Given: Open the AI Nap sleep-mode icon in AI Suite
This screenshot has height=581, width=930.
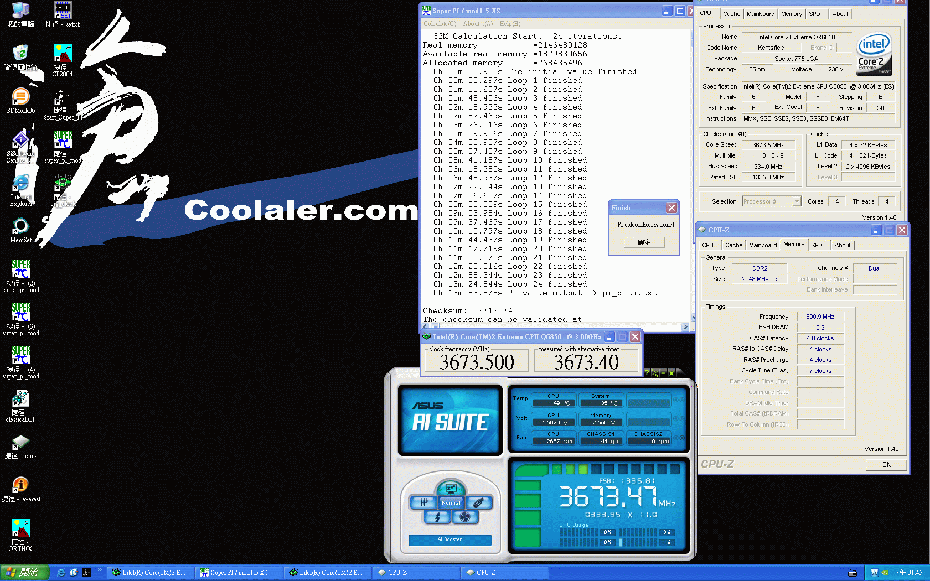Looking at the screenshot, I should pos(451,488).
